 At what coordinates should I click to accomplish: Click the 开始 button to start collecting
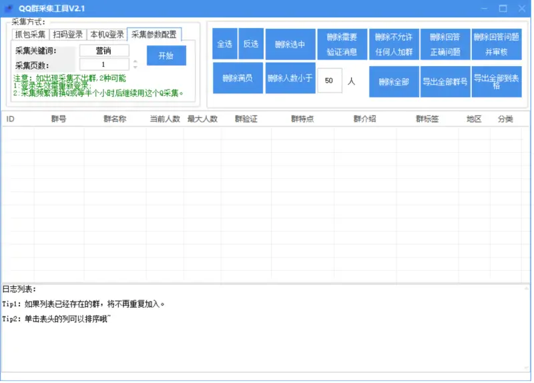(x=166, y=56)
